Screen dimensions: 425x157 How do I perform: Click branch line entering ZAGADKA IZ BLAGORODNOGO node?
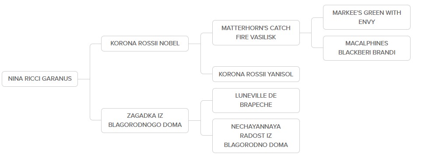95,119
